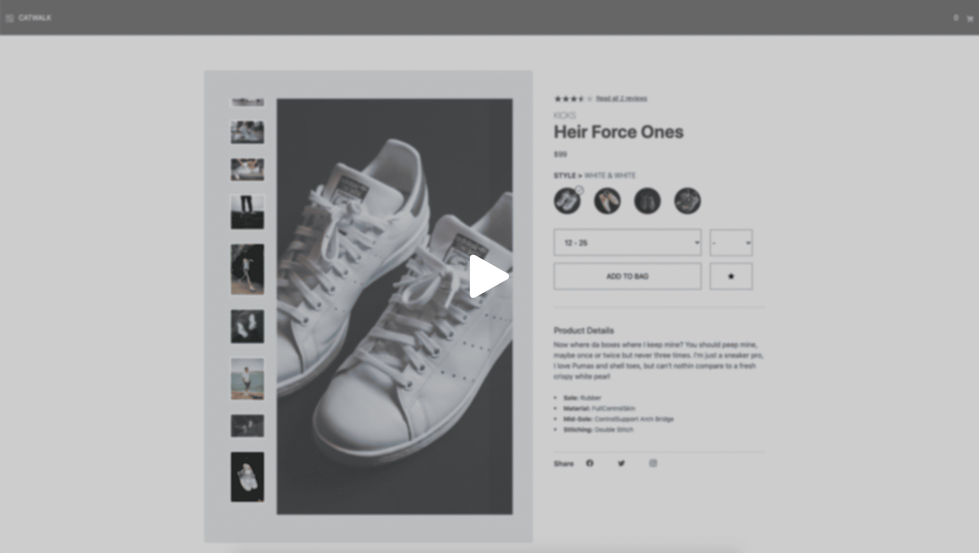The width and height of the screenshot is (979, 553).
Task: Share on Twitter
Action: [621, 463]
